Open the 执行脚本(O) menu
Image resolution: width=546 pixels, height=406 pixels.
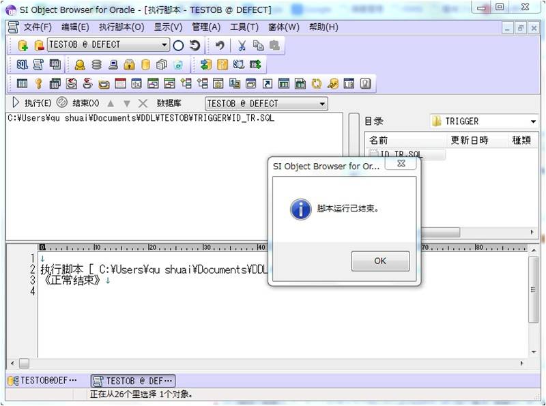121,27
